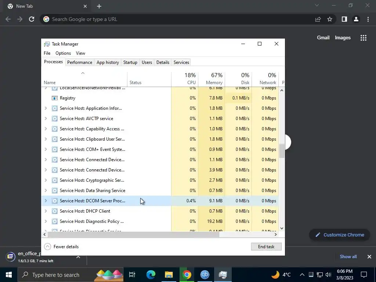Click the vertical scrollbar thumb in Task Manager
This screenshot has height=282, width=376.
pos(282,151)
